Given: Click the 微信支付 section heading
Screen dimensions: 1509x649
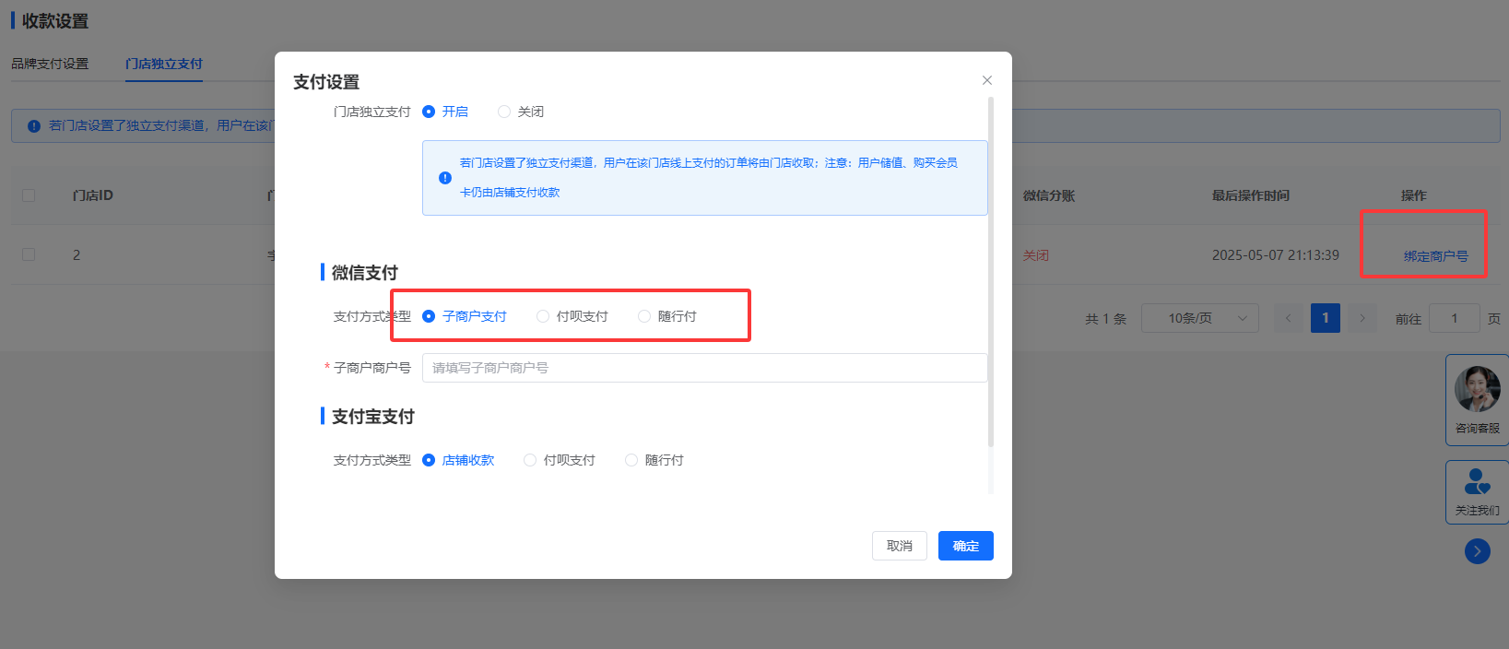Looking at the screenshot, I should point(365,273).
